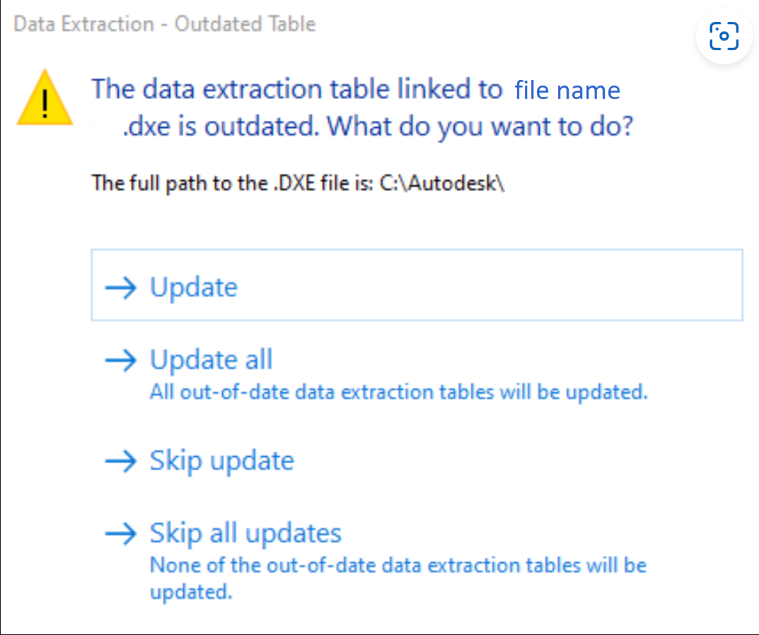The image size is (759, 635).
Task: Select the Update option
Action: coord(193,287)
